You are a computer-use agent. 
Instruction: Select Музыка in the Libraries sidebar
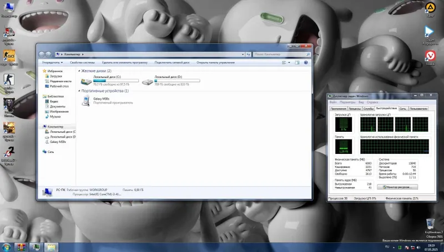[56, 117]
